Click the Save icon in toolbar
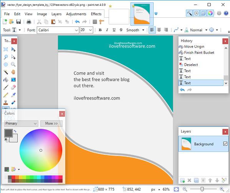The width and height of the screenshot is (230, 193). tap(18, 22)
